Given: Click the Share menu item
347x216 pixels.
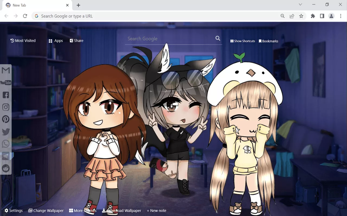Looking at the screenshot, I should tap(76, 40).
